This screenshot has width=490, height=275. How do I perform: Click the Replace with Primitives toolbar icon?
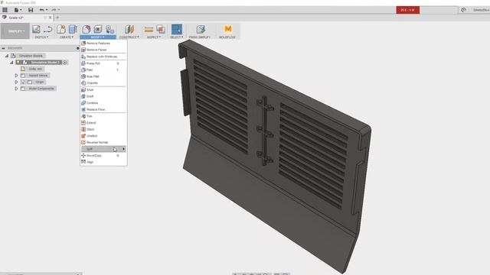click(109, 29)
